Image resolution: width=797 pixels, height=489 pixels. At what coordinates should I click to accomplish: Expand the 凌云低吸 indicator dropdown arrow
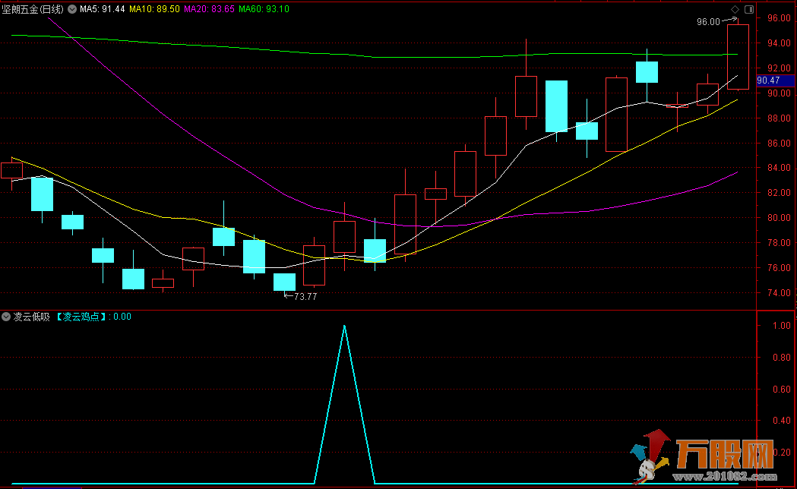6,317
